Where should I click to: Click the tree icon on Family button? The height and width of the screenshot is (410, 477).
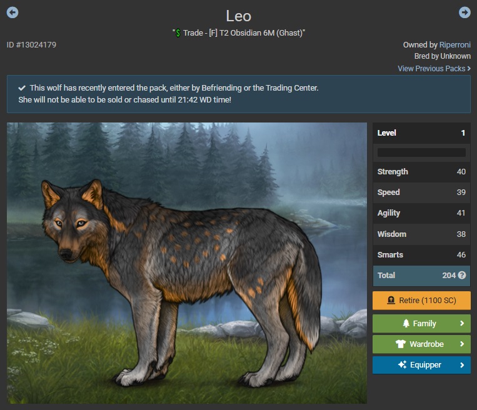tap(406, 323)
